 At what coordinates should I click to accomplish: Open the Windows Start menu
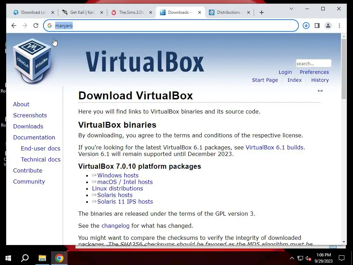tap(8, 258)
